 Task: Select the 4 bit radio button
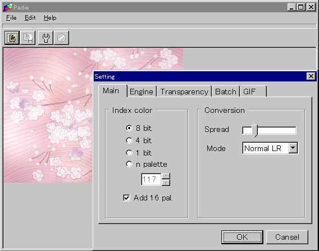click(129, 140)
